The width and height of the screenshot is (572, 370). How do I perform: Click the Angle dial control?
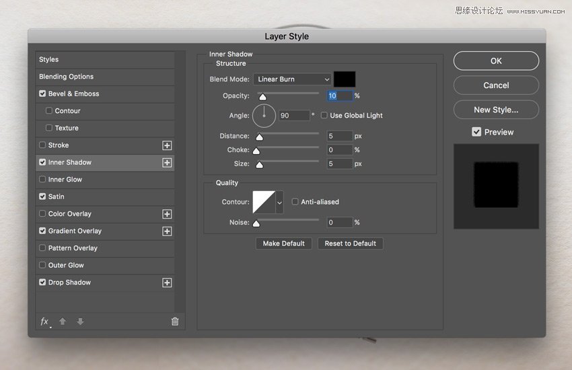tap(264, 116)
